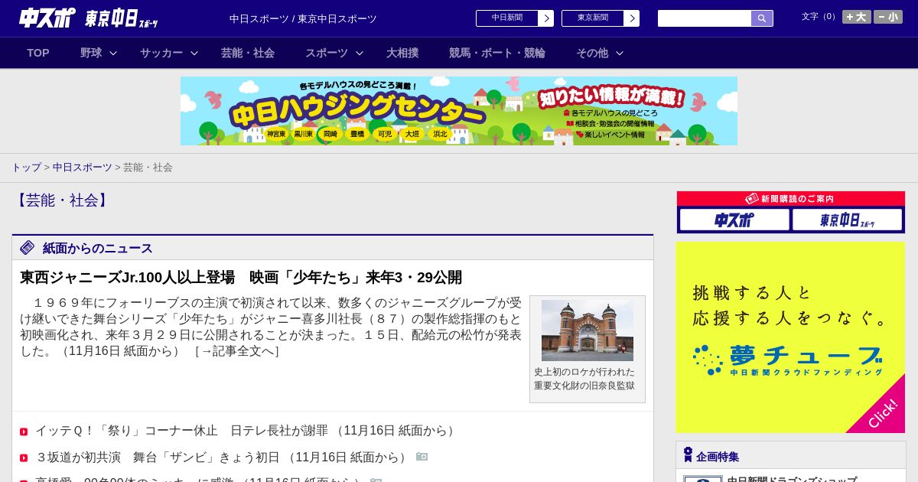Click camera icon beside ザンビ article
918x482 pixels.
422,457
